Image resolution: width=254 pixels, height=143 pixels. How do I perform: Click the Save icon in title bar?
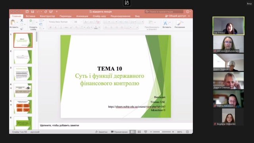33,12
